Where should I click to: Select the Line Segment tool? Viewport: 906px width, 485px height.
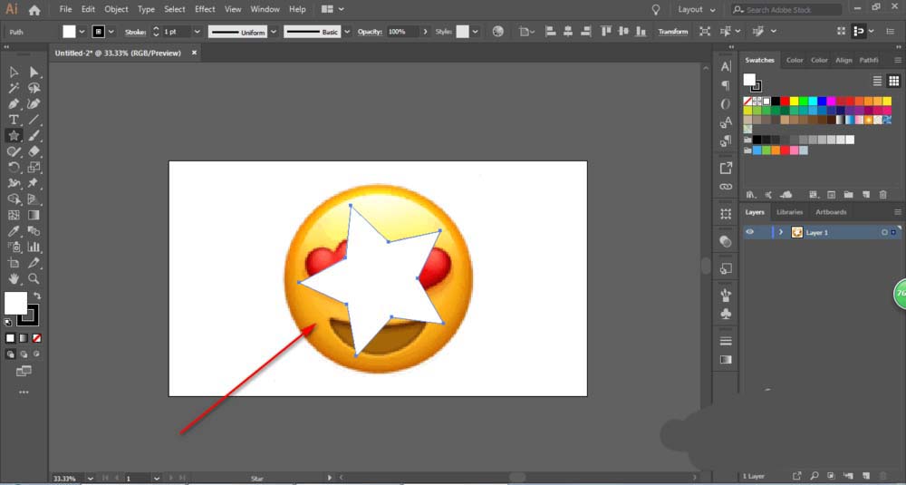(34, 120)
